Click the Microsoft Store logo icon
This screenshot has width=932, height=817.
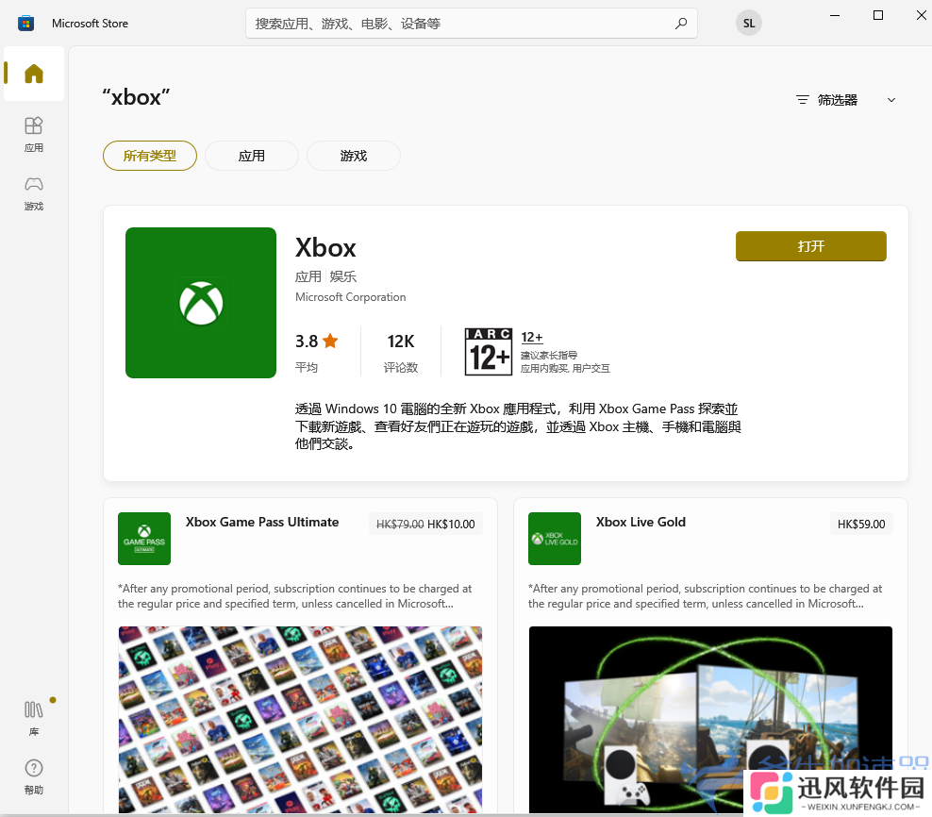[25, 24]
